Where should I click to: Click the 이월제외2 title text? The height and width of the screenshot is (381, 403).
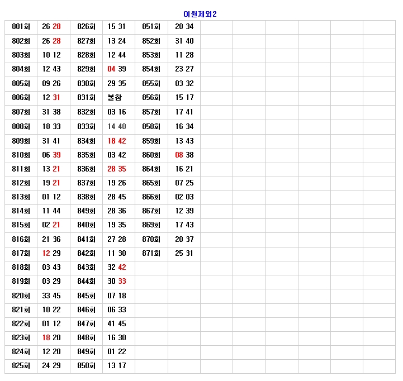[200, 14]
